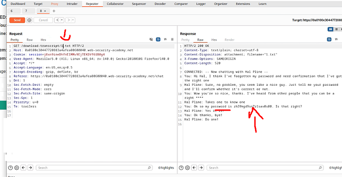Screen dimensions: 342x177
Task: Open Request search help icon
Action: tap(10, 168)
